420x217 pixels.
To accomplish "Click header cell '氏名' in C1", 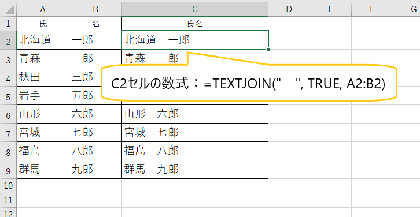I will coord(195,24).
